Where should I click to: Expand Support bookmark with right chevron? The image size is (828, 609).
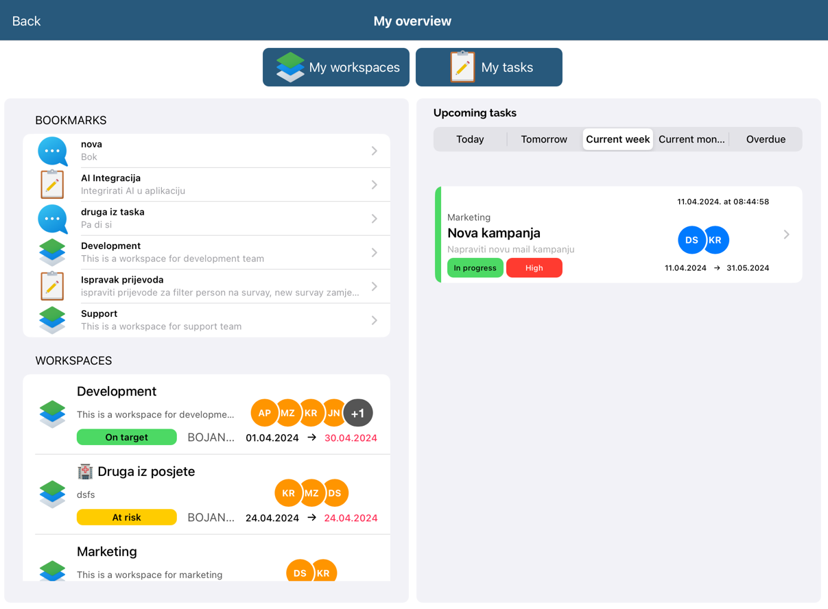374,320
